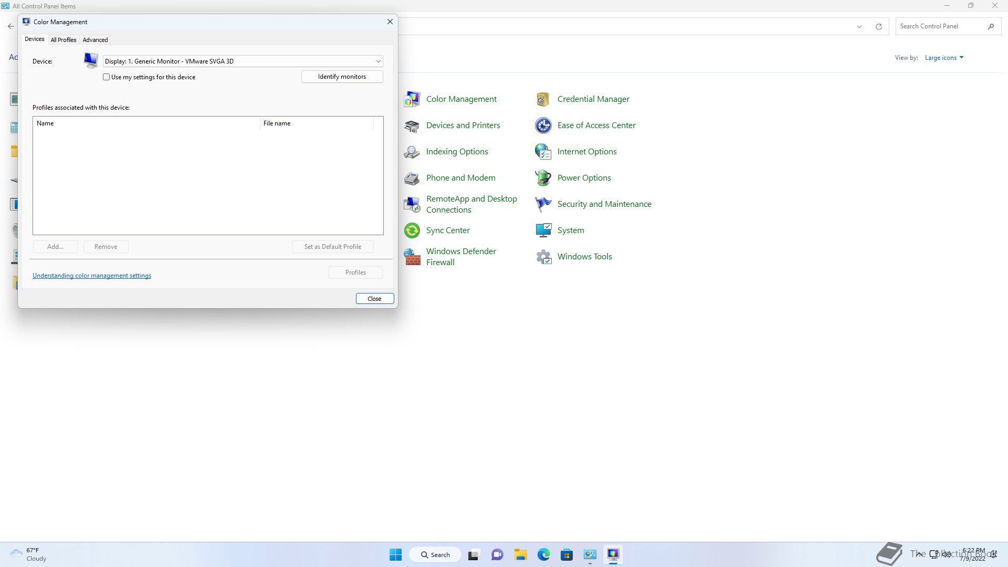Switch to the Advanced tab
The height and width of the screenshot is (567, 1008).
(95, 40)
